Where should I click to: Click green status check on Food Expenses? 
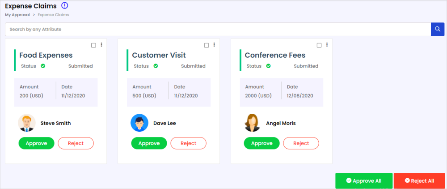click(43, 66)
